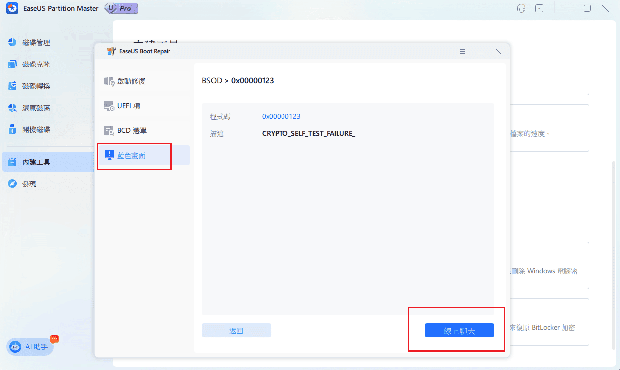
Task: Click the 線上聊天 button
Action: coord(459,331)
